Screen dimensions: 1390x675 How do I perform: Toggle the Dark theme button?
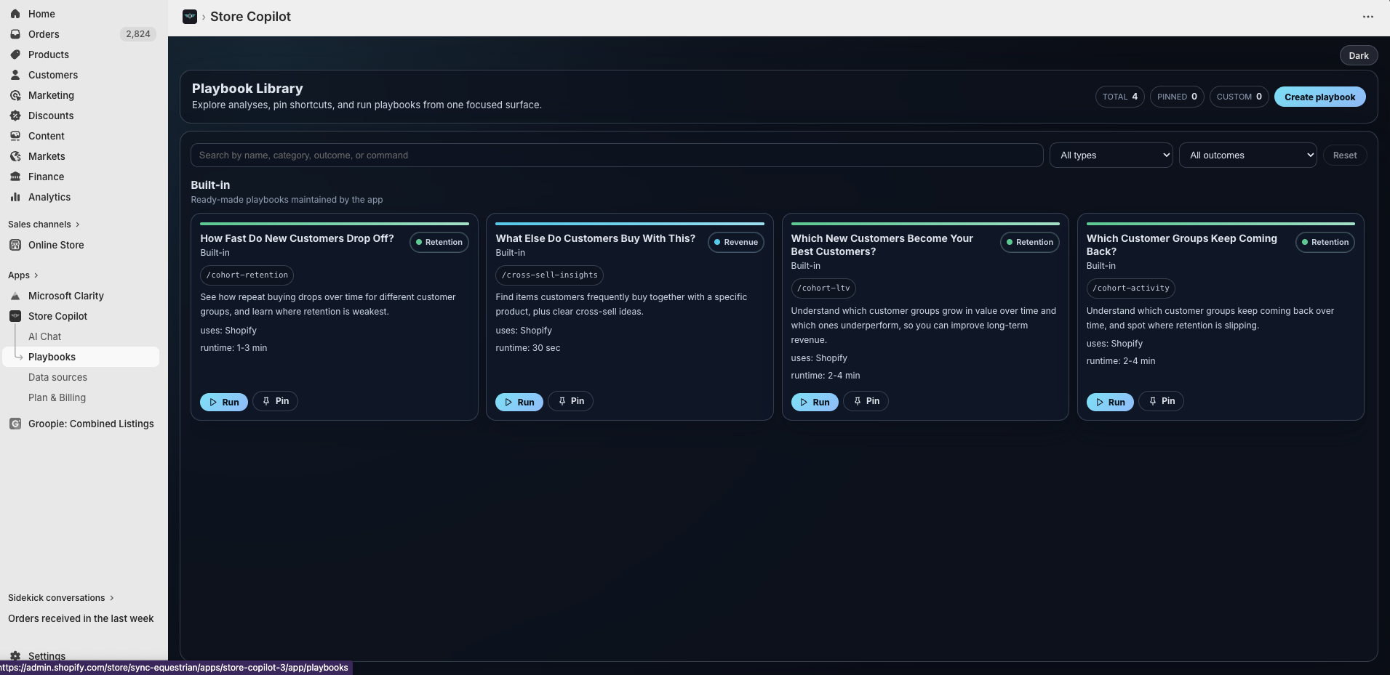point(1358,56)
